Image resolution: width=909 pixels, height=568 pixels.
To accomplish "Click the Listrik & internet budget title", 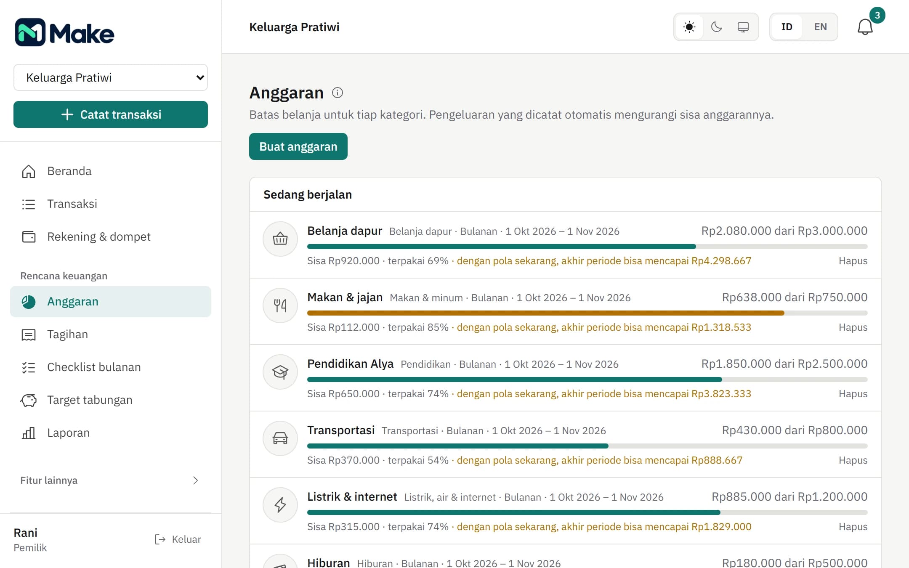I will click(352, 497).
